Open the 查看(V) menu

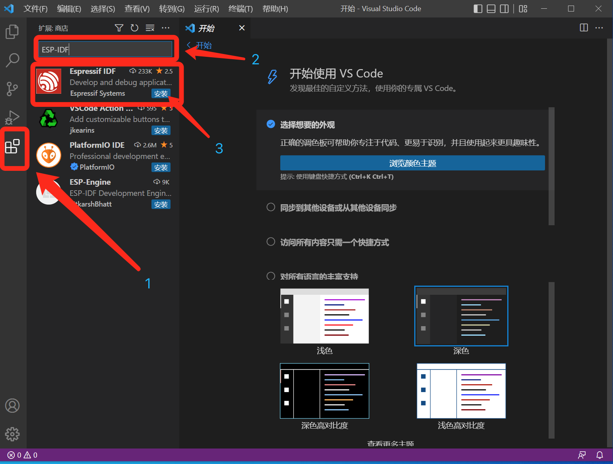pos(137,9)
